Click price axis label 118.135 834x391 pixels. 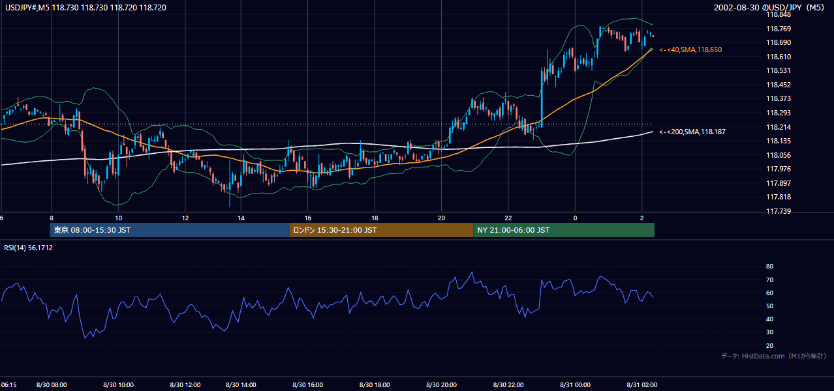tap(779, 141)
